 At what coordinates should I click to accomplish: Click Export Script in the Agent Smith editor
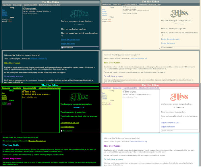tap(17, 88)
